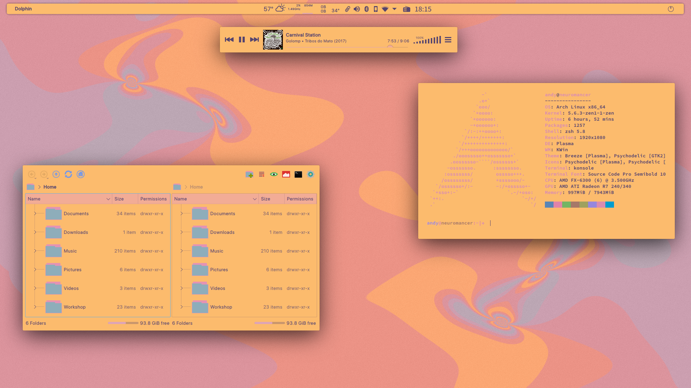Sort left pane by Permissions column
This screenshot has height=388, width=691.
pos(153,199)
